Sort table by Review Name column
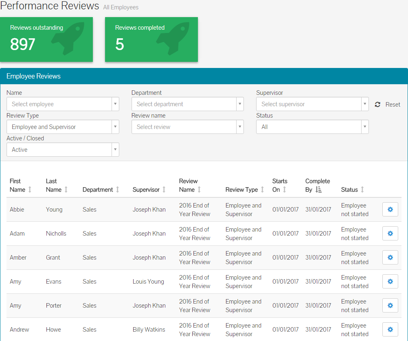This screenshot has width=408, height=341. point(199,190)
